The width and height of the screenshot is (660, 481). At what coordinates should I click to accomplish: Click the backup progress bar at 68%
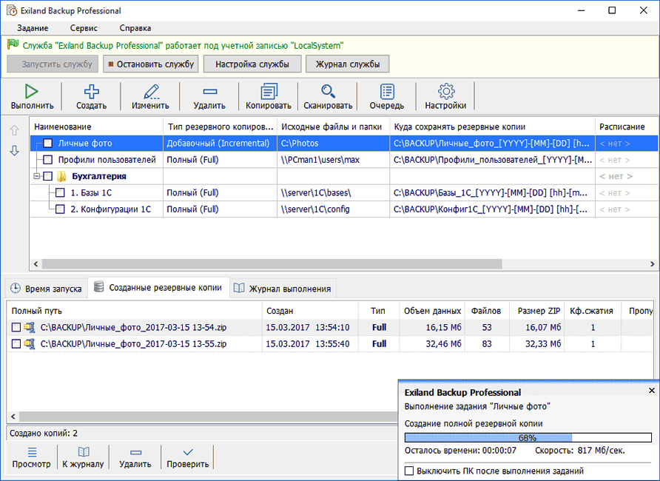click(x=527, y=437)
